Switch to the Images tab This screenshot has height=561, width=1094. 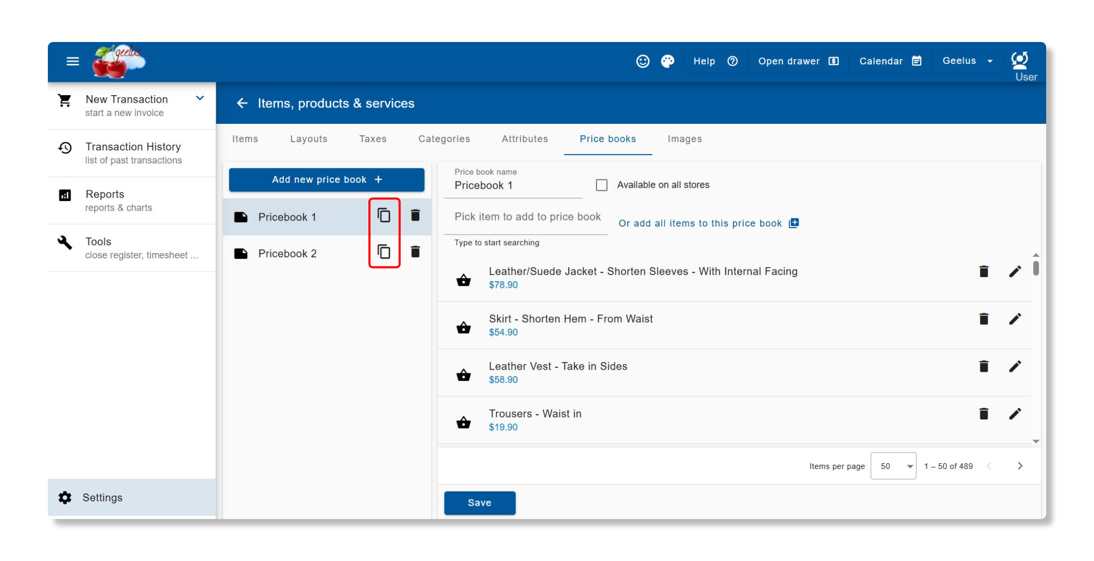[684, 139]
